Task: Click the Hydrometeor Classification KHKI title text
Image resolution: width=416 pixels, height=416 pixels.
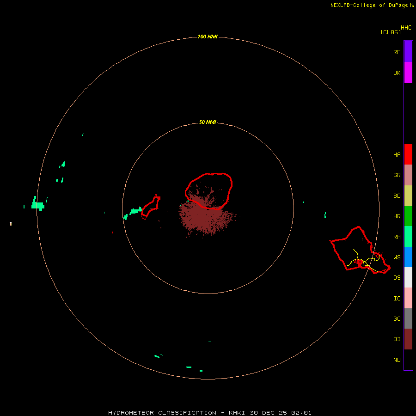Action: point(209,413)
